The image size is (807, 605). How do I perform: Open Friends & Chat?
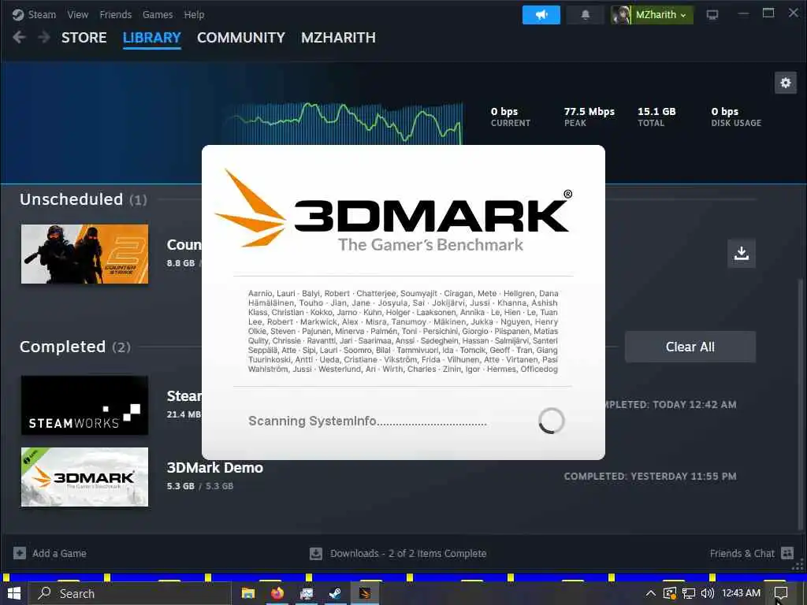[742, 554]
